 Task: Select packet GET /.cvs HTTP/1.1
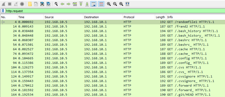[112, 67]
